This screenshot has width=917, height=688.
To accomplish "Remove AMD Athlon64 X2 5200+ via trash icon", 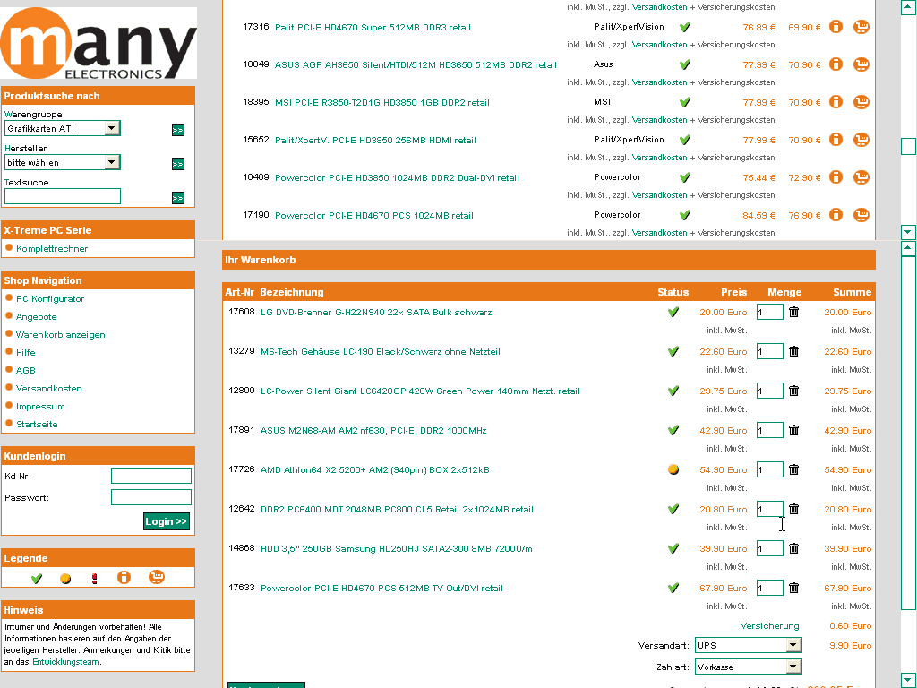I will [x=793, y=469].
